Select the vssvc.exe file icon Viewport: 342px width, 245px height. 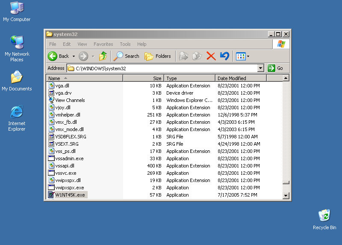pos(51,173)
